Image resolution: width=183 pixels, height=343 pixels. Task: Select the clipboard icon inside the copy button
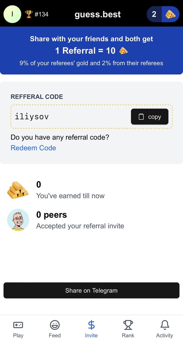point(141,117)
